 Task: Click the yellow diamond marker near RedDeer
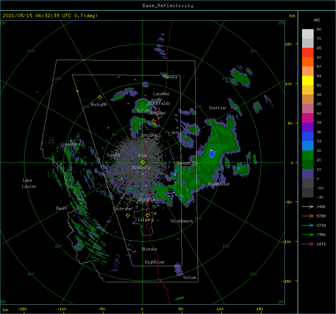153,121
